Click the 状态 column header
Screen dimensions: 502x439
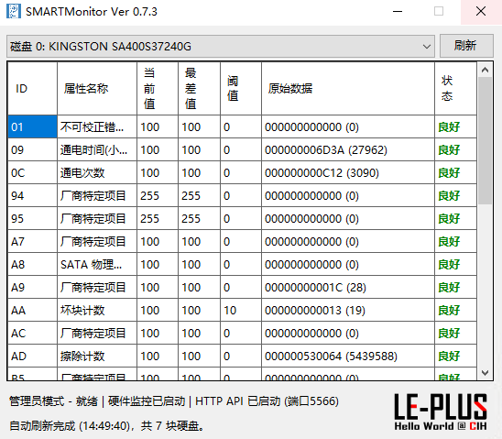pos(455,88)
